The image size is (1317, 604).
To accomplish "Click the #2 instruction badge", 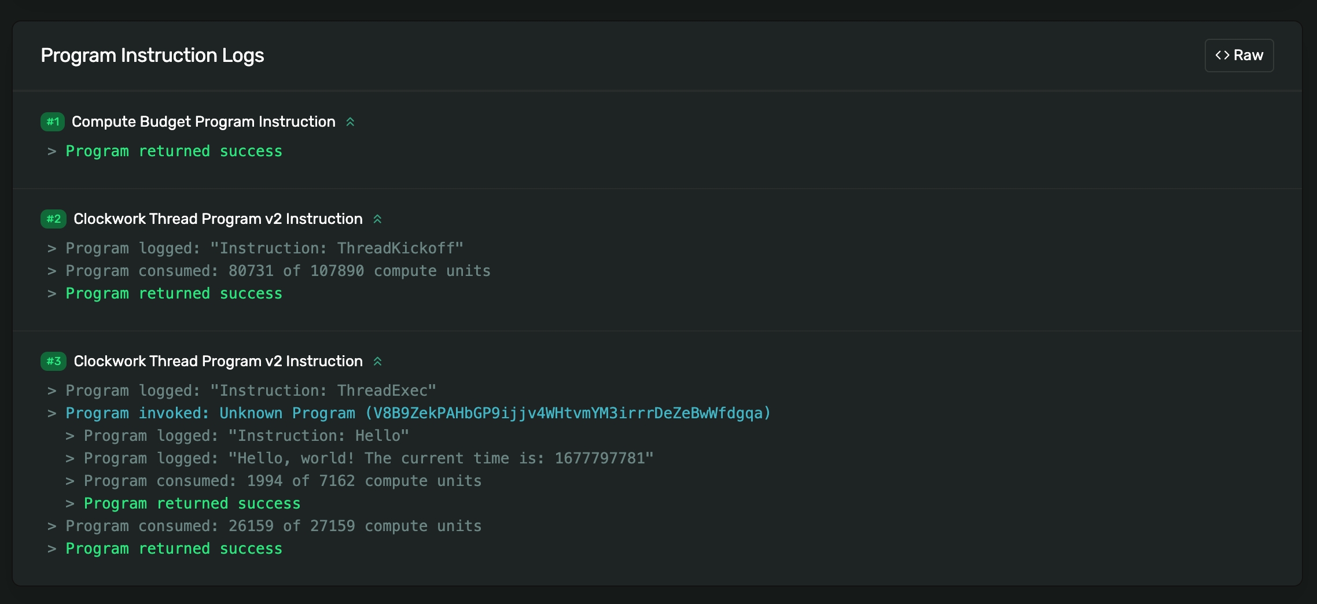I will tap(53, 219).
